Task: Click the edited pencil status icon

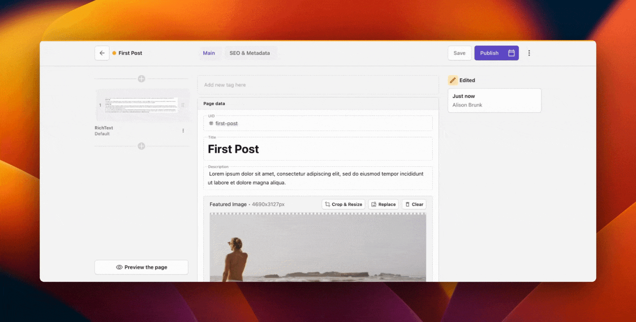Action: [453, 80]
